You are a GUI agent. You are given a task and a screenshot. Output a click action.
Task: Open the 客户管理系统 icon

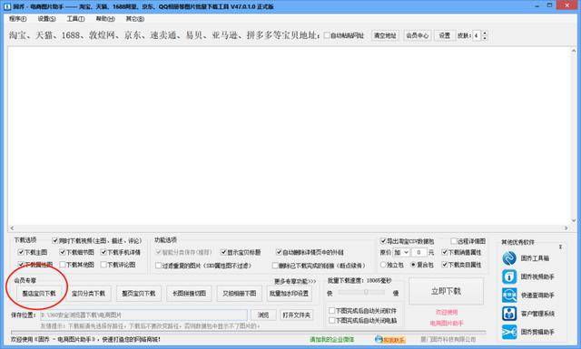click(509, 314)
